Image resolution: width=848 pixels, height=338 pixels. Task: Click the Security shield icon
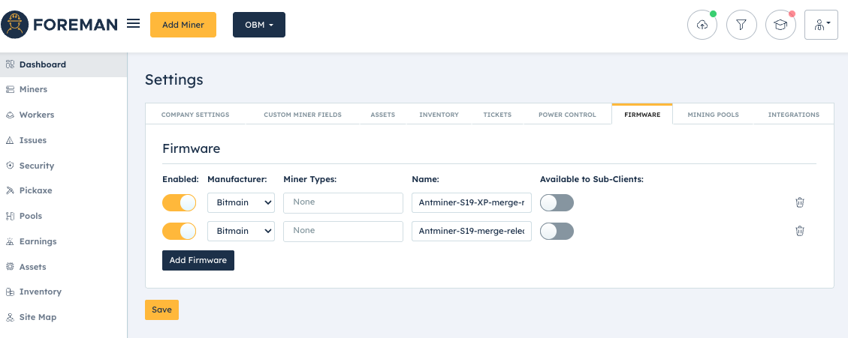(x=10, y=166)
